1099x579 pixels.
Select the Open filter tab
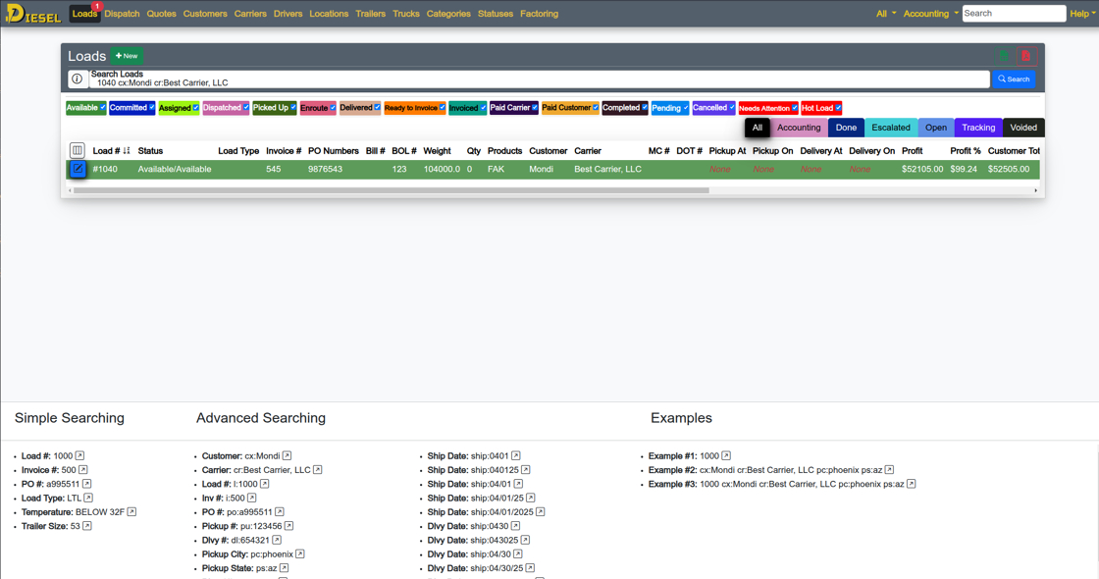[936, 128]
